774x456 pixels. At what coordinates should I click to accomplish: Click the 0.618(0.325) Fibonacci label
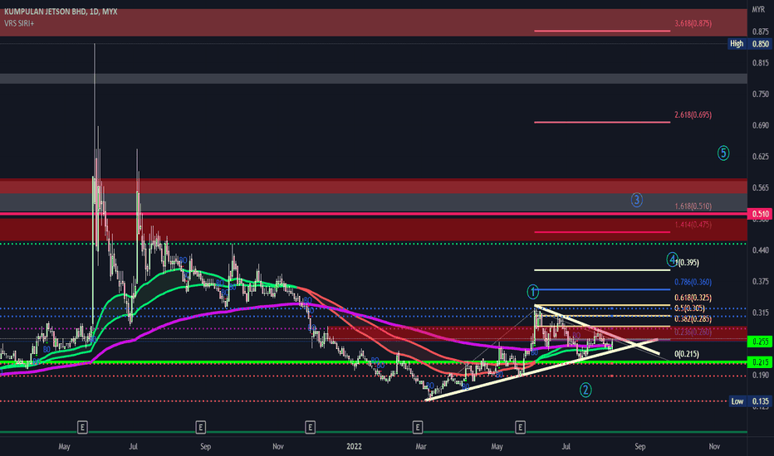pos(693,298)
